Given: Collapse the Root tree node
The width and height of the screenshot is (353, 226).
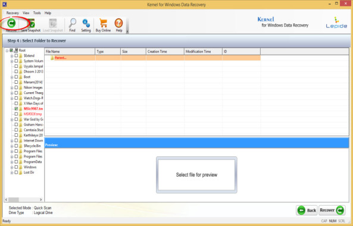Looking at the screenshot, I should 7,51.
